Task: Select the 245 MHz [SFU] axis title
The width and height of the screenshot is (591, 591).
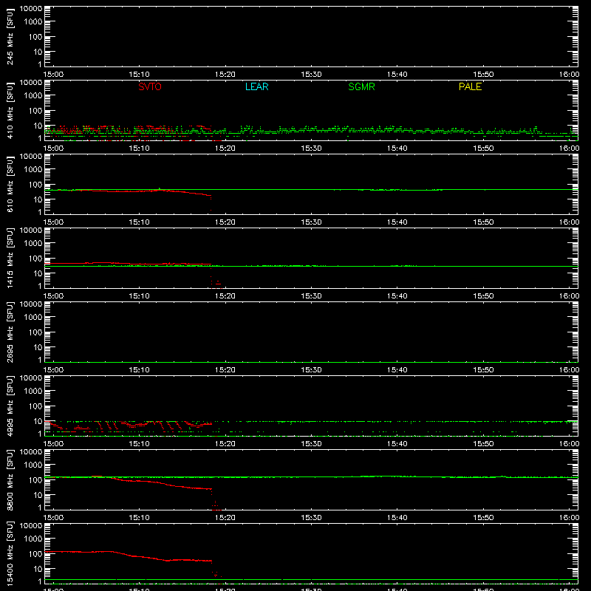Action: tap(10, 36)
